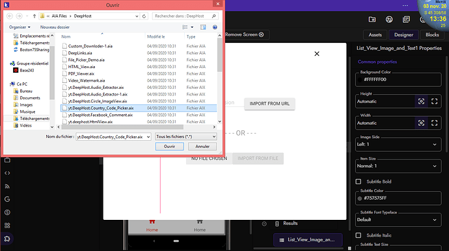
Task: Click the help question mark icon in dialog
Action: tap(215, 27)
